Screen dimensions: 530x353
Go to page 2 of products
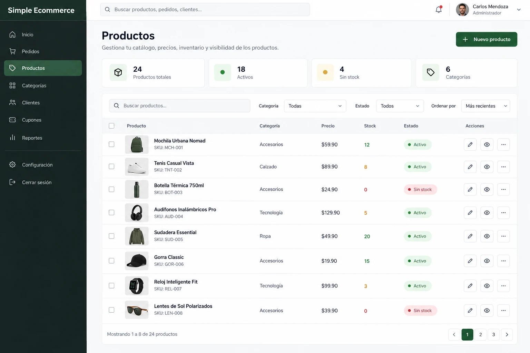[481, 334]
